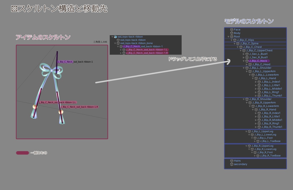The width and height of the screenshot is (293, 190).
Task: Click the blue prefab icon of ssd_tops-back ribbon
Action: coord(115,37)
